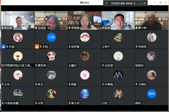The width and height of the screenshot is (169, 112).
Task: Click the microphone icon beside 董小刚
Action: (136, 28)
